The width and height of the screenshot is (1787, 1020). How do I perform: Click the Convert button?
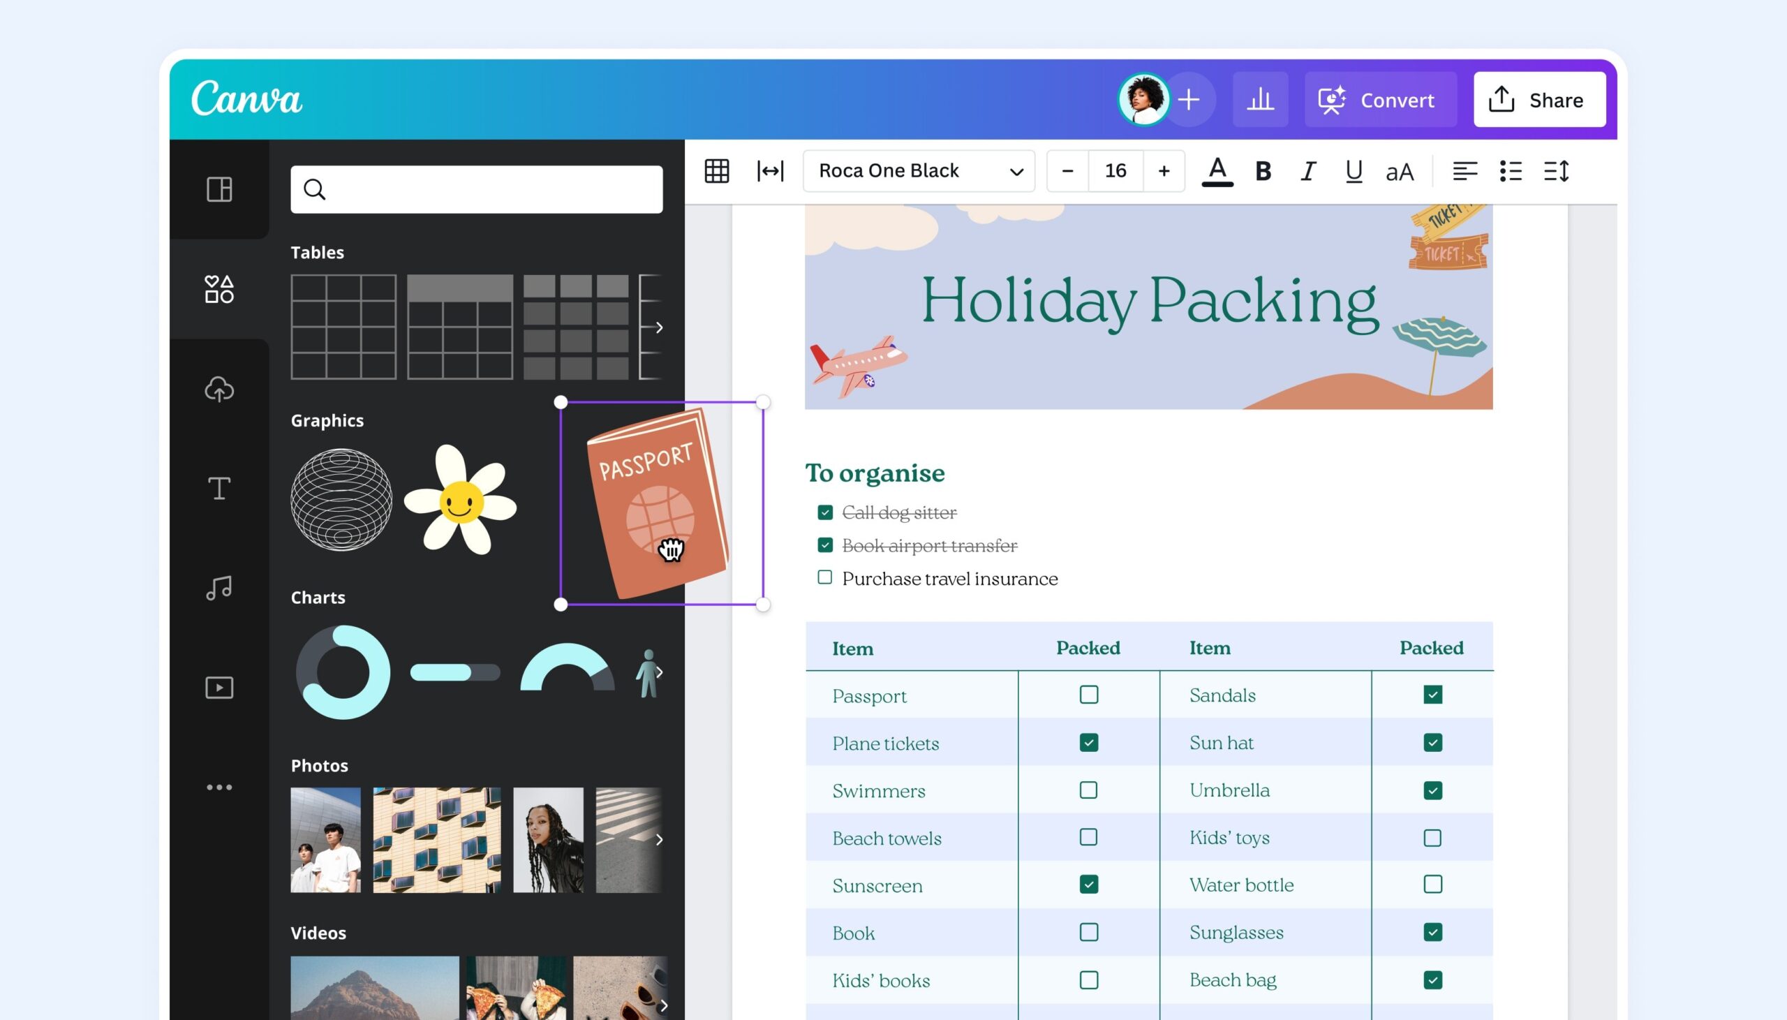[x=1380, y=98]
